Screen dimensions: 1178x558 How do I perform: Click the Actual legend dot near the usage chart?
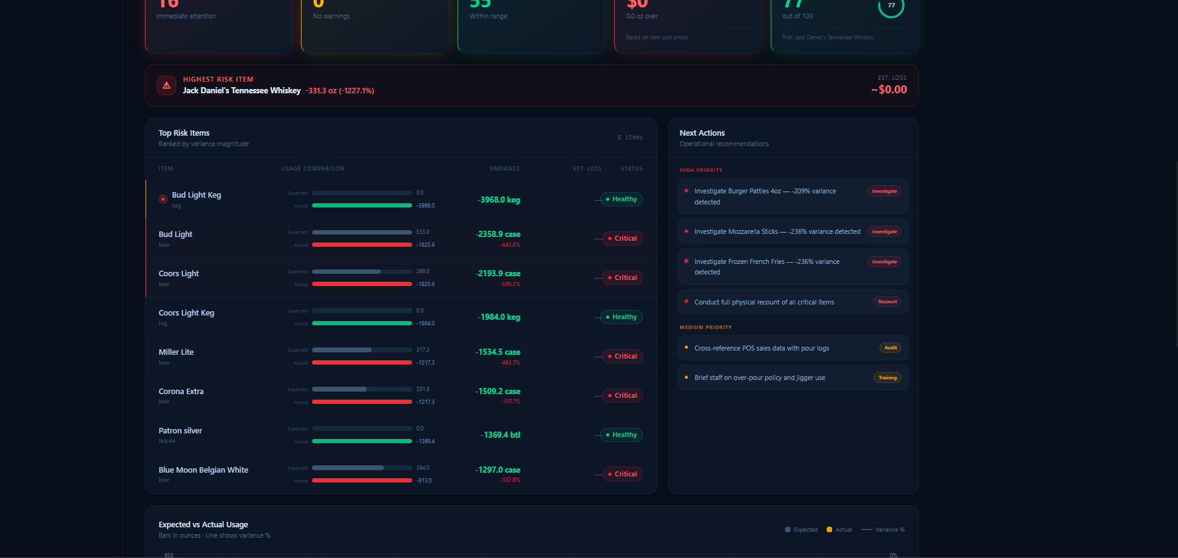coord(829,529)
